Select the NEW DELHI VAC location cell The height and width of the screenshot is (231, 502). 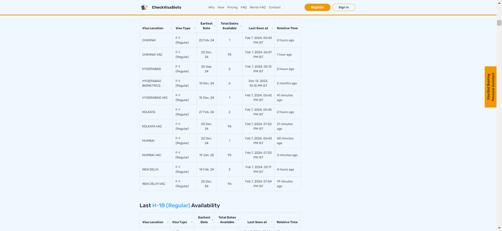pos(156,184)
